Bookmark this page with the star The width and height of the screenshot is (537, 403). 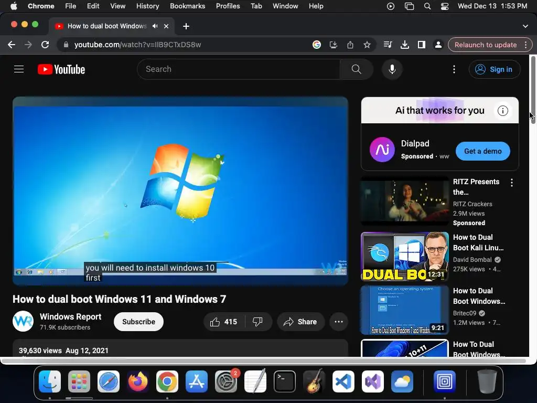pyautogui.click(x=367, y=45)
